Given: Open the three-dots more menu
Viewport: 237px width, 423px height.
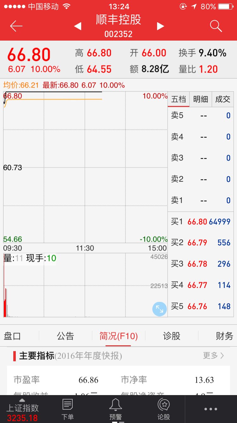Looking at the screenshot, I should pyautogui.click(x=211, y=409).
